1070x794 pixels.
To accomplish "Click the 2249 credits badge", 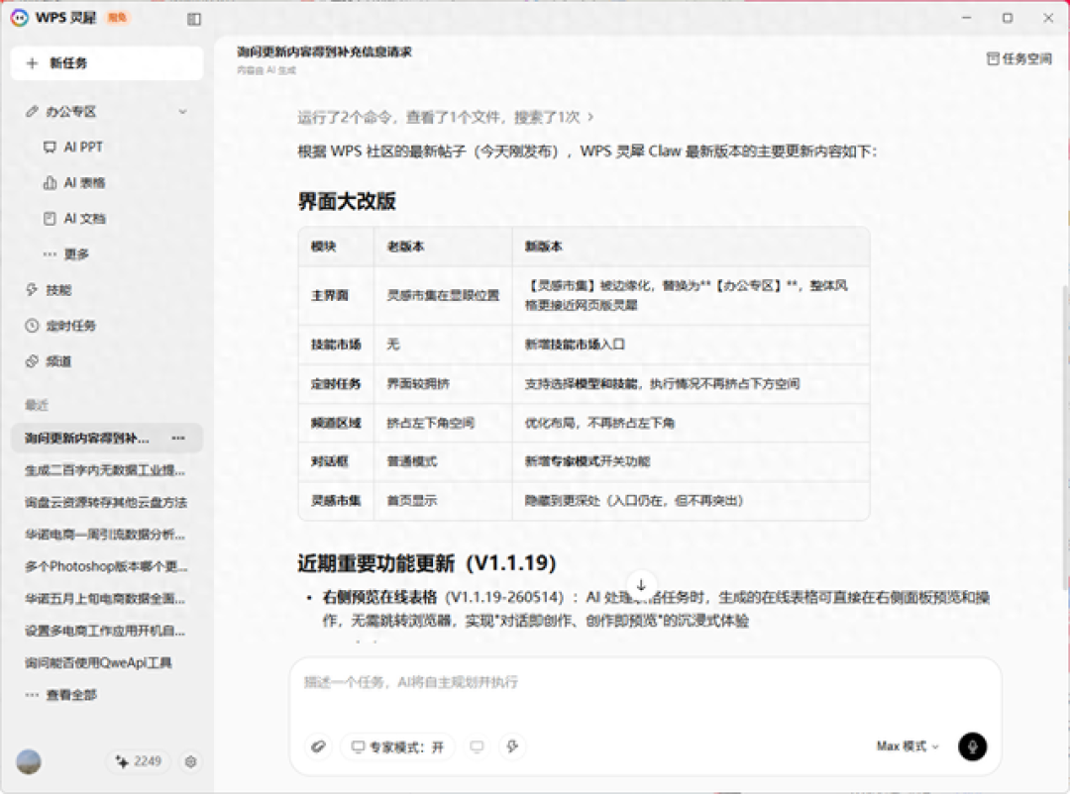I will pyautogui.click(x=139, y=761).
